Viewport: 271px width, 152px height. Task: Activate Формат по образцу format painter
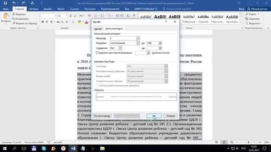tap(25, 23)
